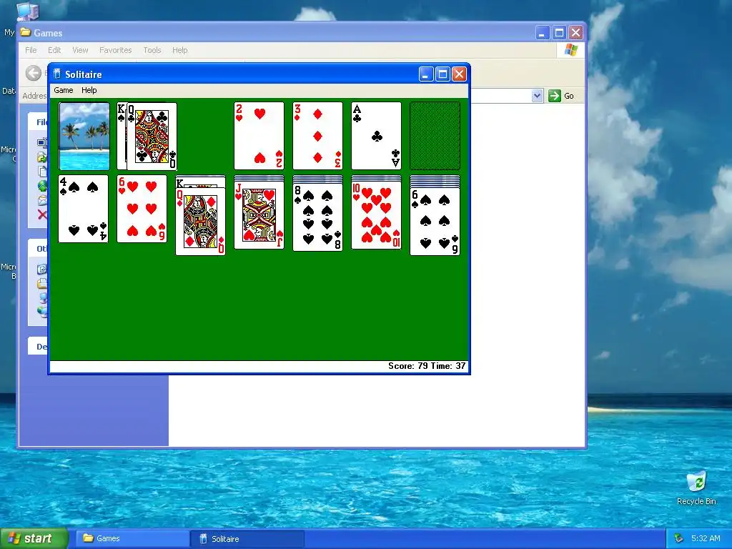Screen dimensions: 732x549
Task: Click the Go button in address bar
Action: point(561,96)
